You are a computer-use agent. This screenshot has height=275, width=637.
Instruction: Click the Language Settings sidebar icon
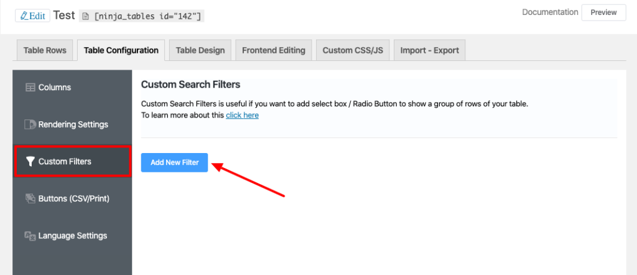[x=30, y=236]
